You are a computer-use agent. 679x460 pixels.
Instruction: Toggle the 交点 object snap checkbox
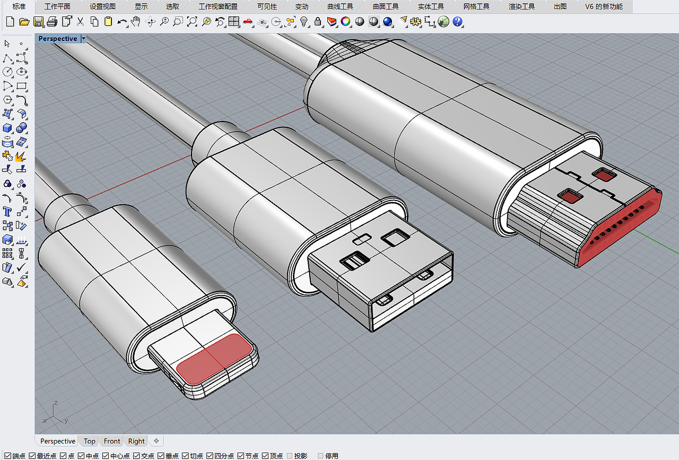(136, 456)
